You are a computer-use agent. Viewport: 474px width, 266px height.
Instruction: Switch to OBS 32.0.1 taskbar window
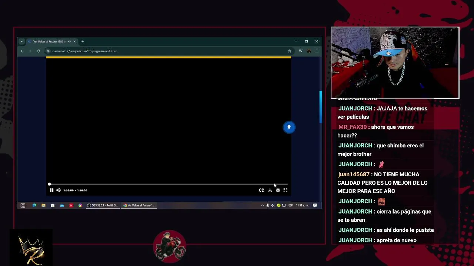click(103, 205)
